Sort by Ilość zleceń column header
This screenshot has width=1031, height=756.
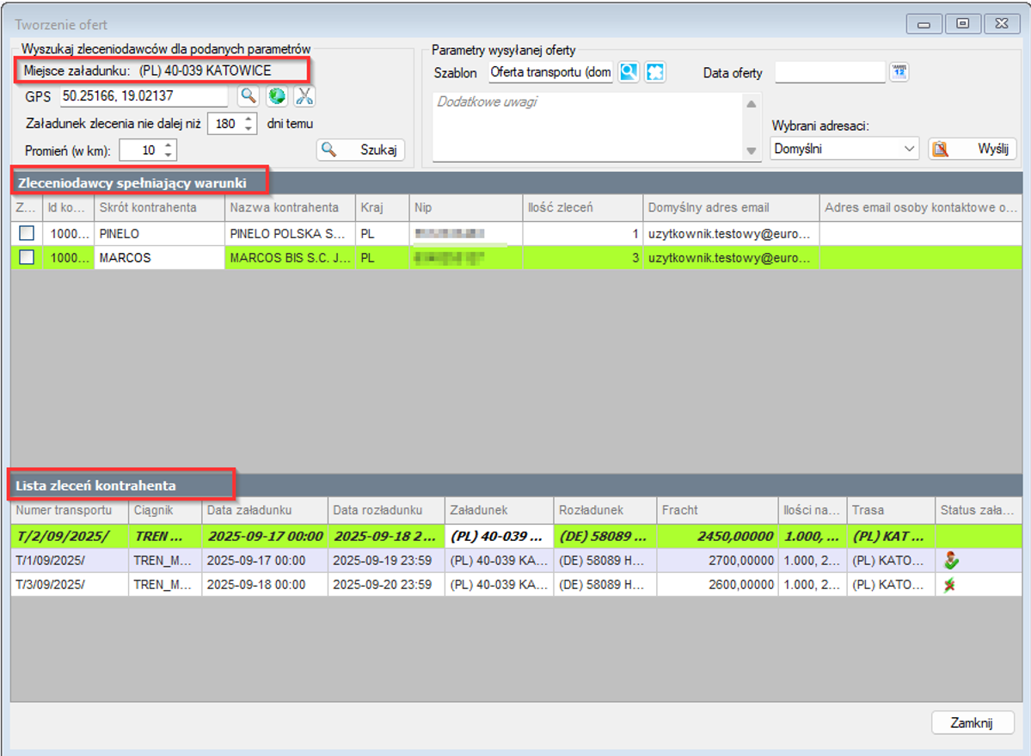(x=581, y=207)
